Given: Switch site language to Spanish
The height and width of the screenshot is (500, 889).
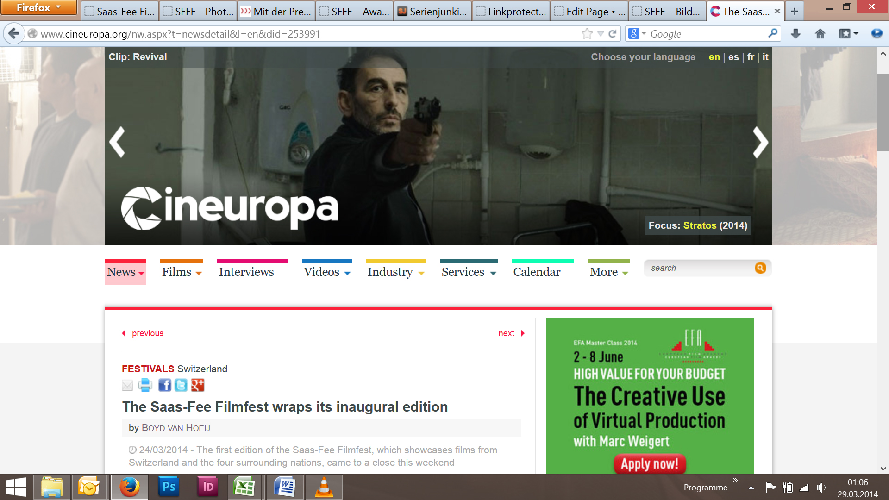Looking at the screenshot, I should 733,57.
